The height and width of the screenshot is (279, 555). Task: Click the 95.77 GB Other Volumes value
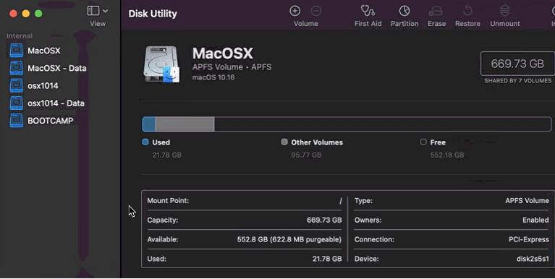pyautogui.click(x=306, y=155)
